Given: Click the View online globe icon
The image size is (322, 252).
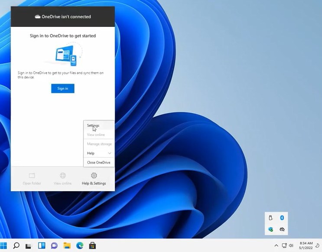Looking at the screenshot, I should [63, 176].
